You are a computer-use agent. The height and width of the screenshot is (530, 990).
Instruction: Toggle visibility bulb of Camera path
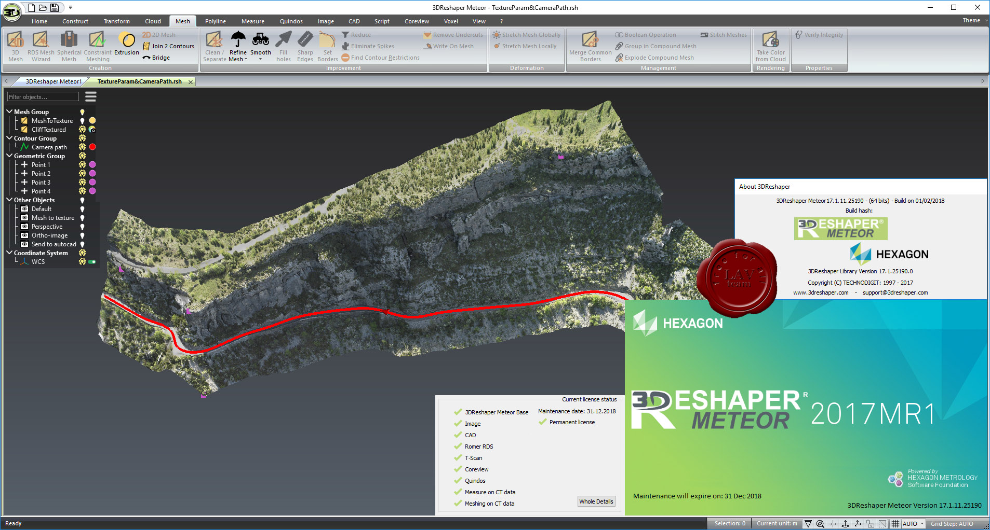pyautogui.click(x=82, y=147)
